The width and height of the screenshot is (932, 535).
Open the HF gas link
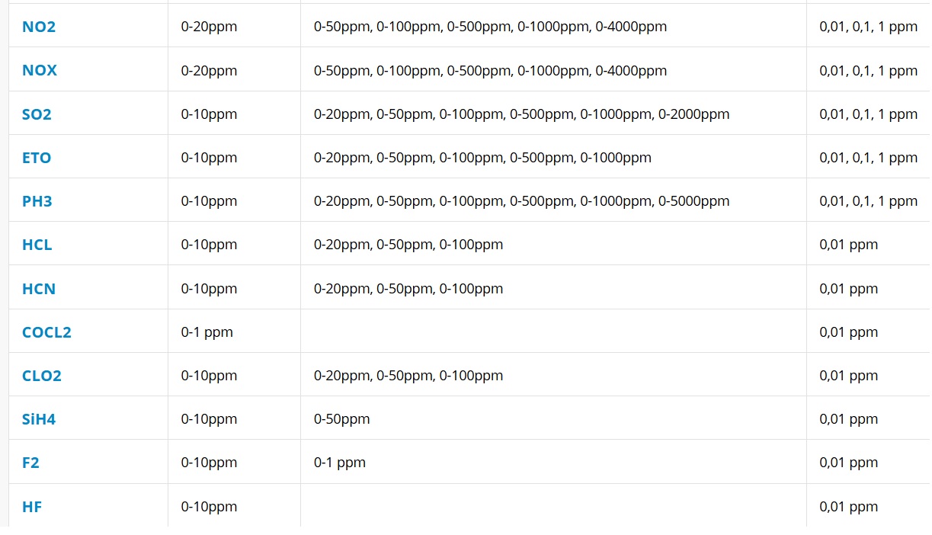click(x=32, y=507)
